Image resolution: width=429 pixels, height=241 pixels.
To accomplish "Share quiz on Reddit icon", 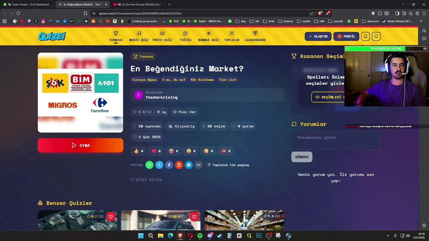I will point(179,165).
